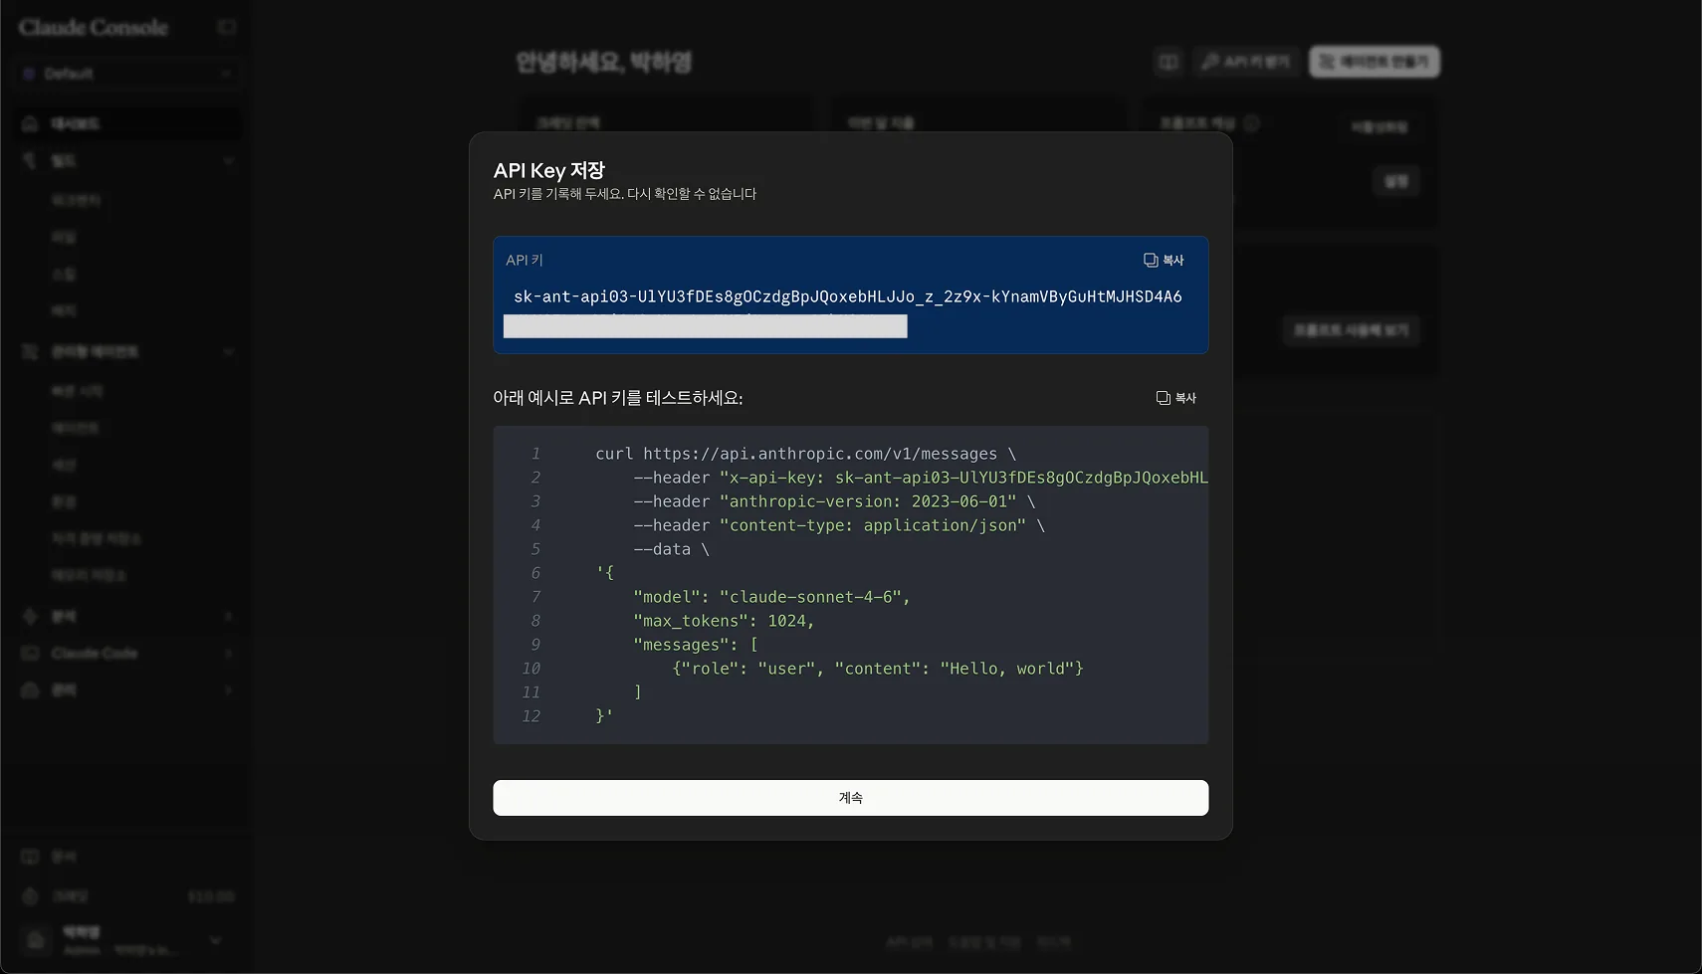This screenshot has height=974, width=1702.
Task: Click the sk-ant-api03 key string in the blue box
Action: [847, 296]
